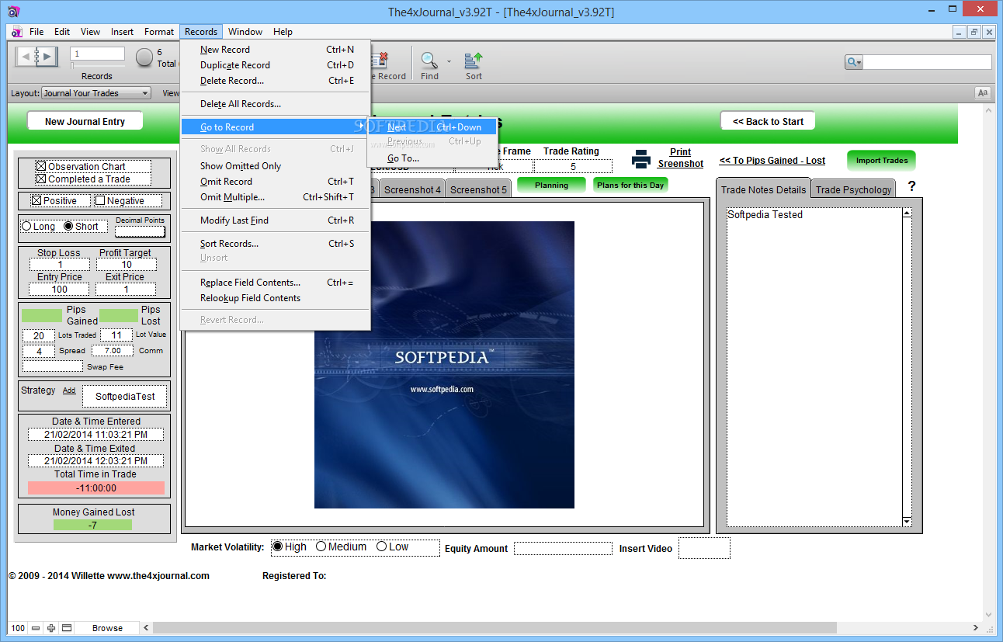The width and height of the screenshot is (1003, 642).
Task: Set Market Volatility to Medium
Action: [321, 547]
